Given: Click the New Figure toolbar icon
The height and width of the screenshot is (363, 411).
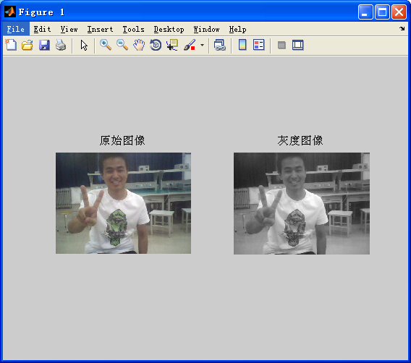Looking at the screenshot, I should pyautogui.click(x=11, y=45).
